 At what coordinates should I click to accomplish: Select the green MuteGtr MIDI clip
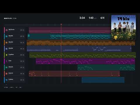point(106,67)
